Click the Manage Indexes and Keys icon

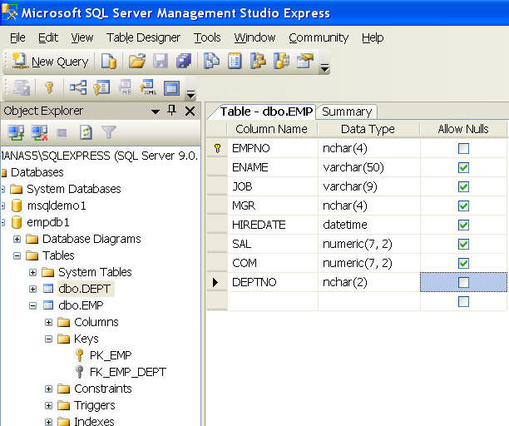(x=101, y=87)
